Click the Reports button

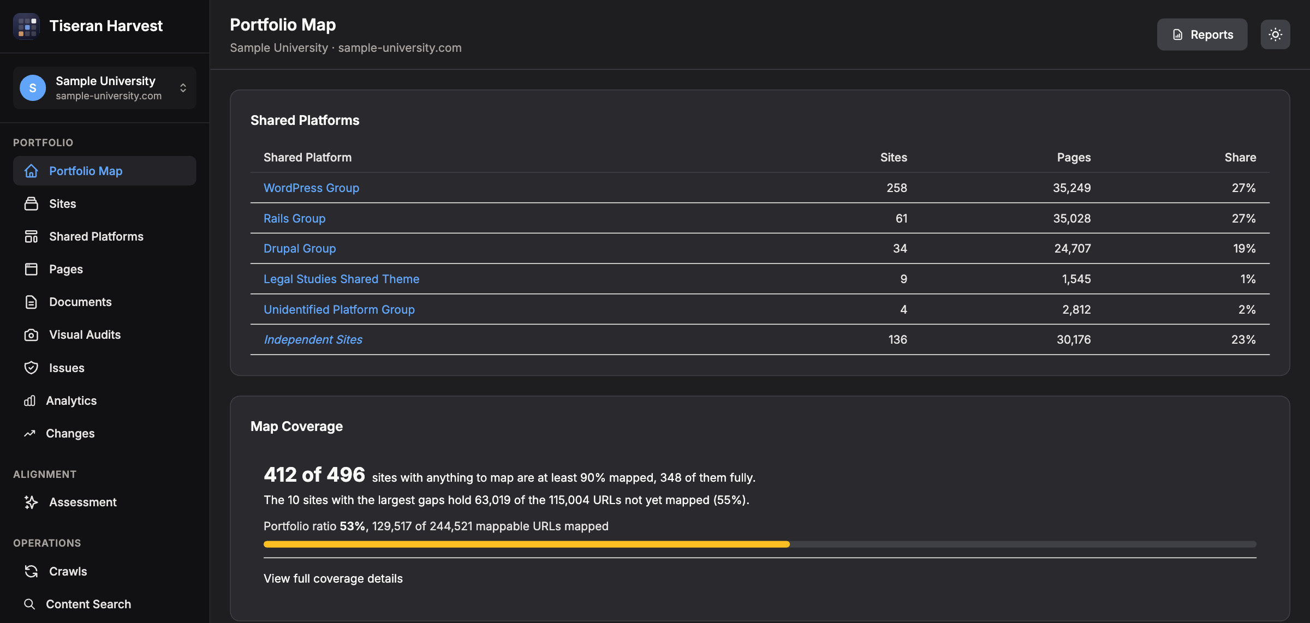pyautogui.click(x=1202, y=34)
